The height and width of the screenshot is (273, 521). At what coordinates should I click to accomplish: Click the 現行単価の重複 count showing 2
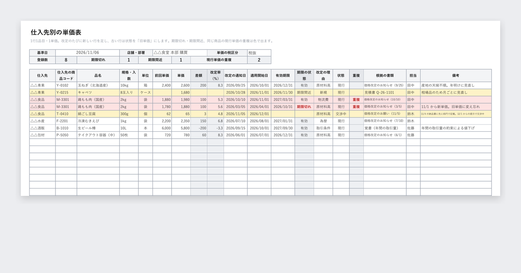(259, 60)
